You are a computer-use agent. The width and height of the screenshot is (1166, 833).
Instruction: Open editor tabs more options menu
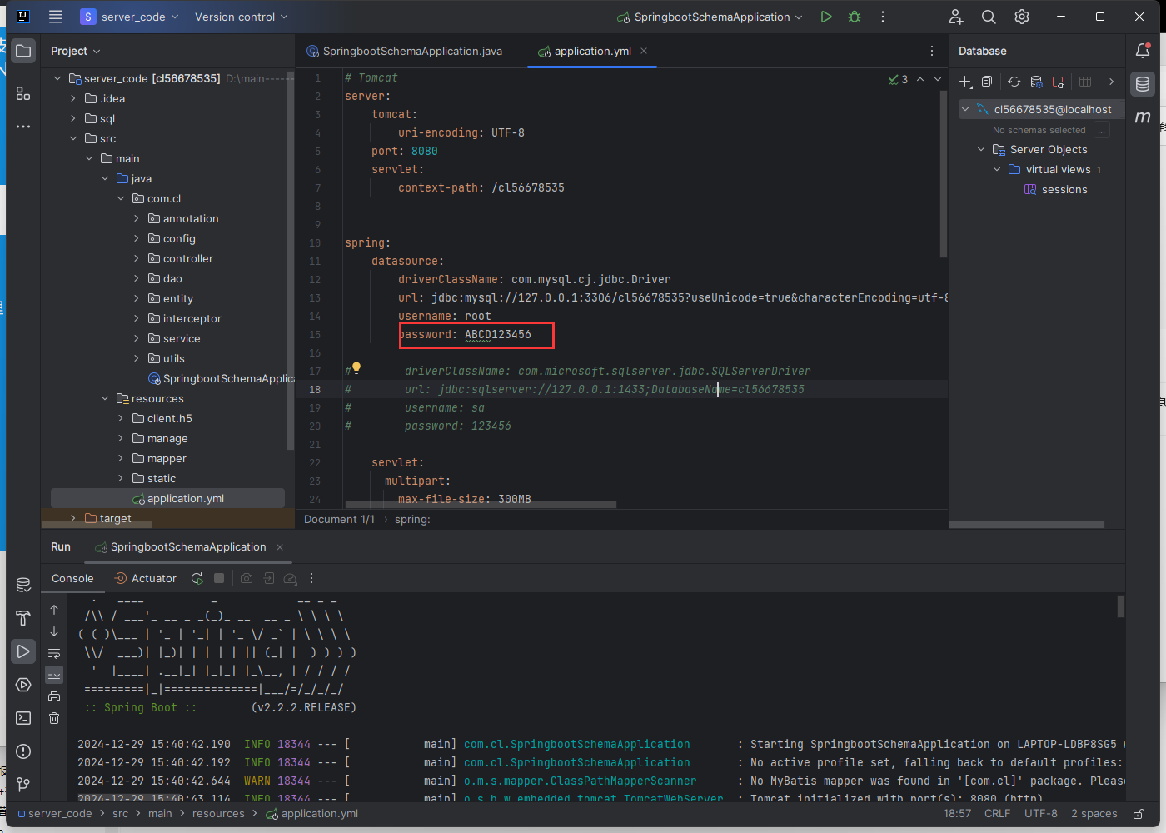point(931,51)
